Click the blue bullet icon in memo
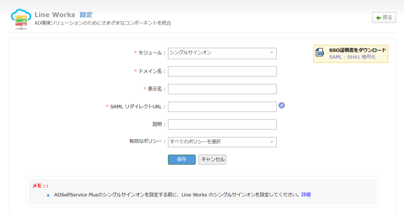Screen dimensions: 404x213 tap(48, 195)
